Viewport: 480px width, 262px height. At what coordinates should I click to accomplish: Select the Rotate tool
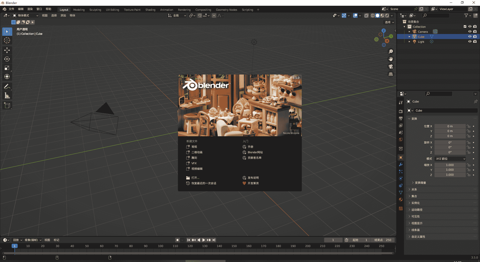7,59
